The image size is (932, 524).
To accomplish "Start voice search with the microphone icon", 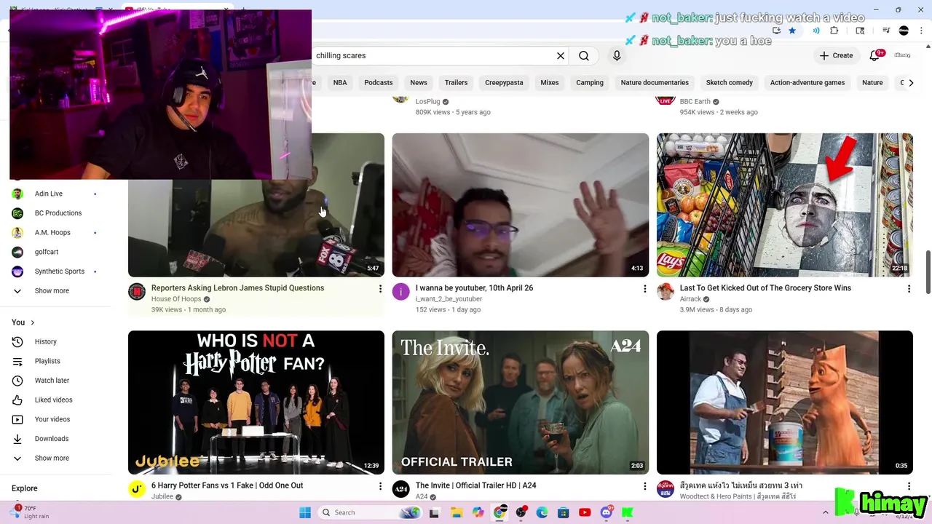I will tap(617, 55).
